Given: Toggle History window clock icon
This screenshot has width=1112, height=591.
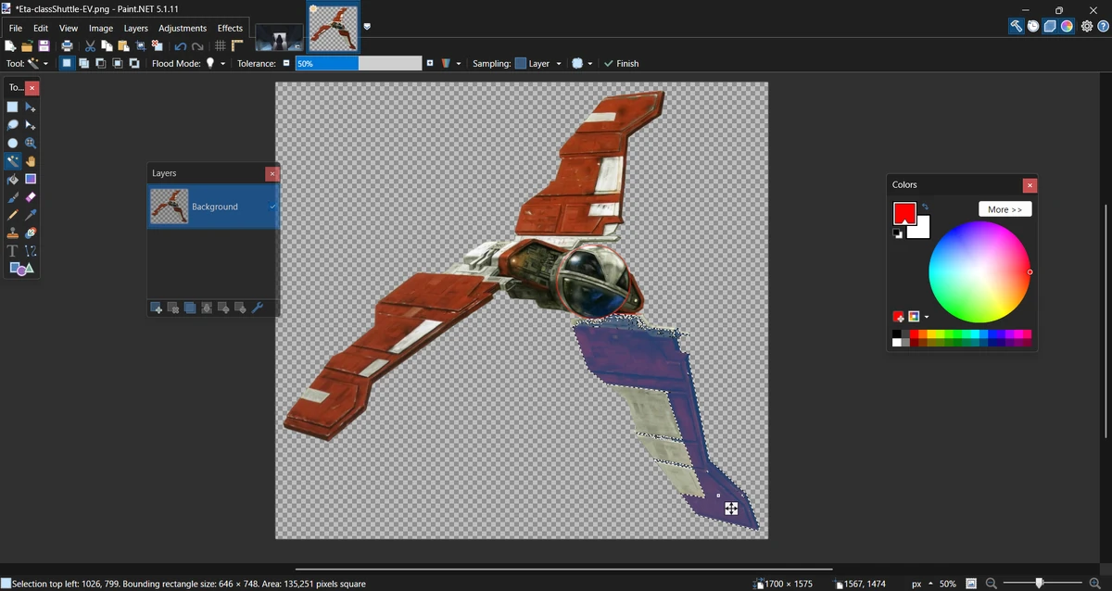Looking at the screenshot, I should (1033, 26).
